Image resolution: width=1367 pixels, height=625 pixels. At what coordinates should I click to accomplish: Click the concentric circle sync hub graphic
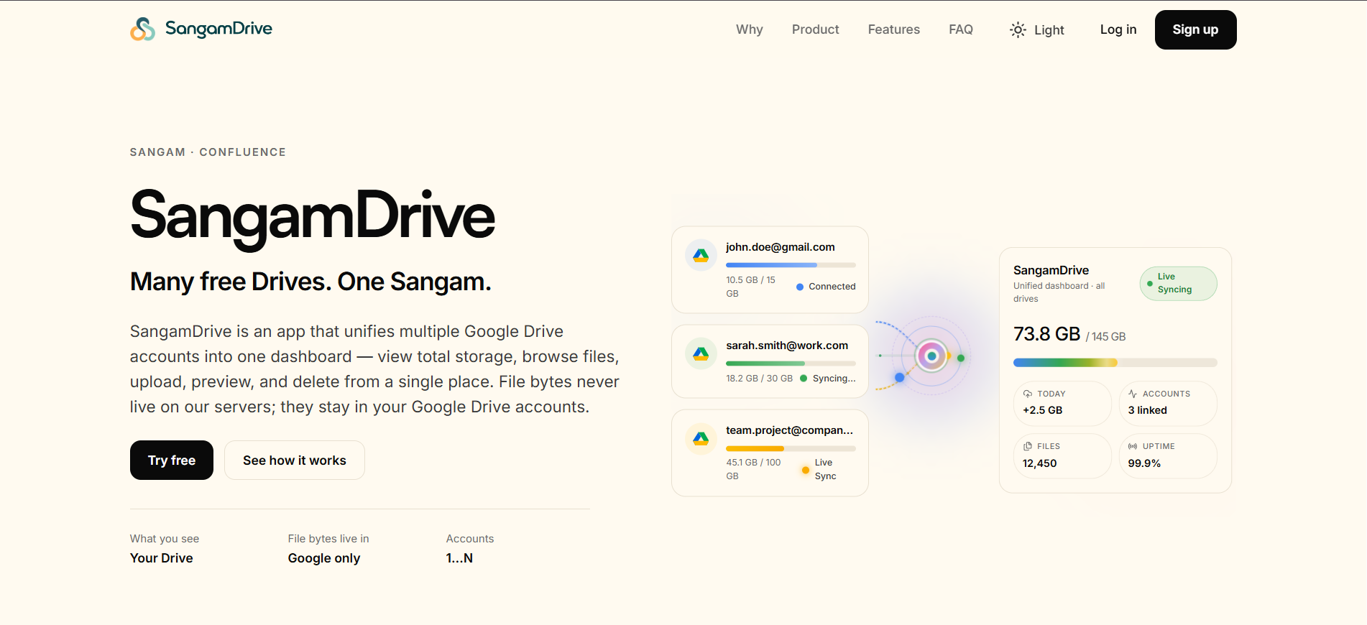[x=931, y=356]
